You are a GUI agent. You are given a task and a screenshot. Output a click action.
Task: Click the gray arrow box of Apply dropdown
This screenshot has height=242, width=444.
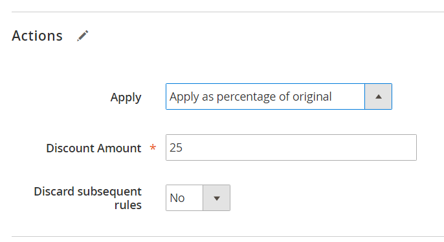(x=378, y=97)
